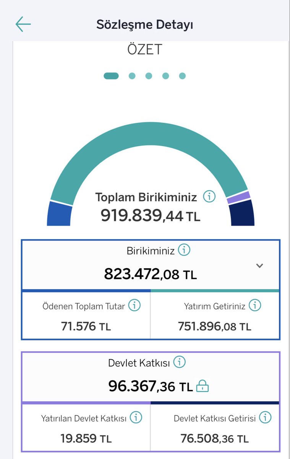Select the small purple gauge segment
Viewport: 290px width, 459px height.
(x=239, y=197)
